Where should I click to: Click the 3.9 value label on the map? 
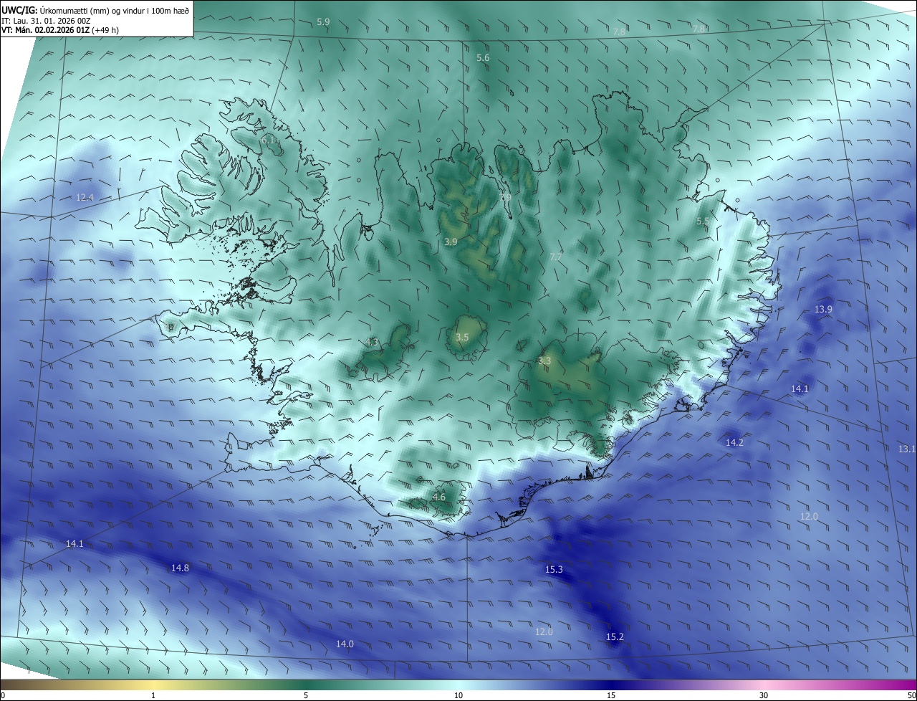click(451, 242)
